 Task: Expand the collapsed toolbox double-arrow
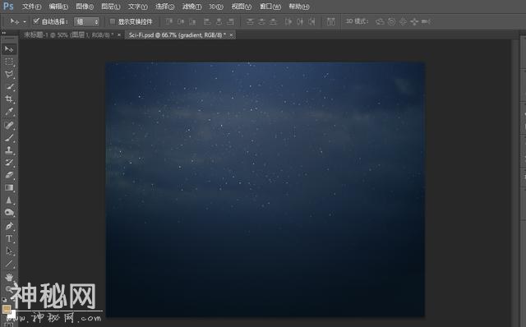3,33
